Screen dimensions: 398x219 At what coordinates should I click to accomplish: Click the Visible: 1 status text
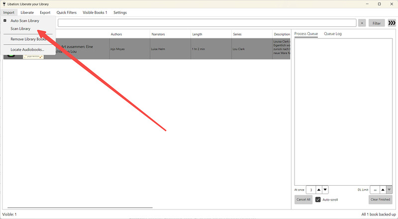(9, 215)
